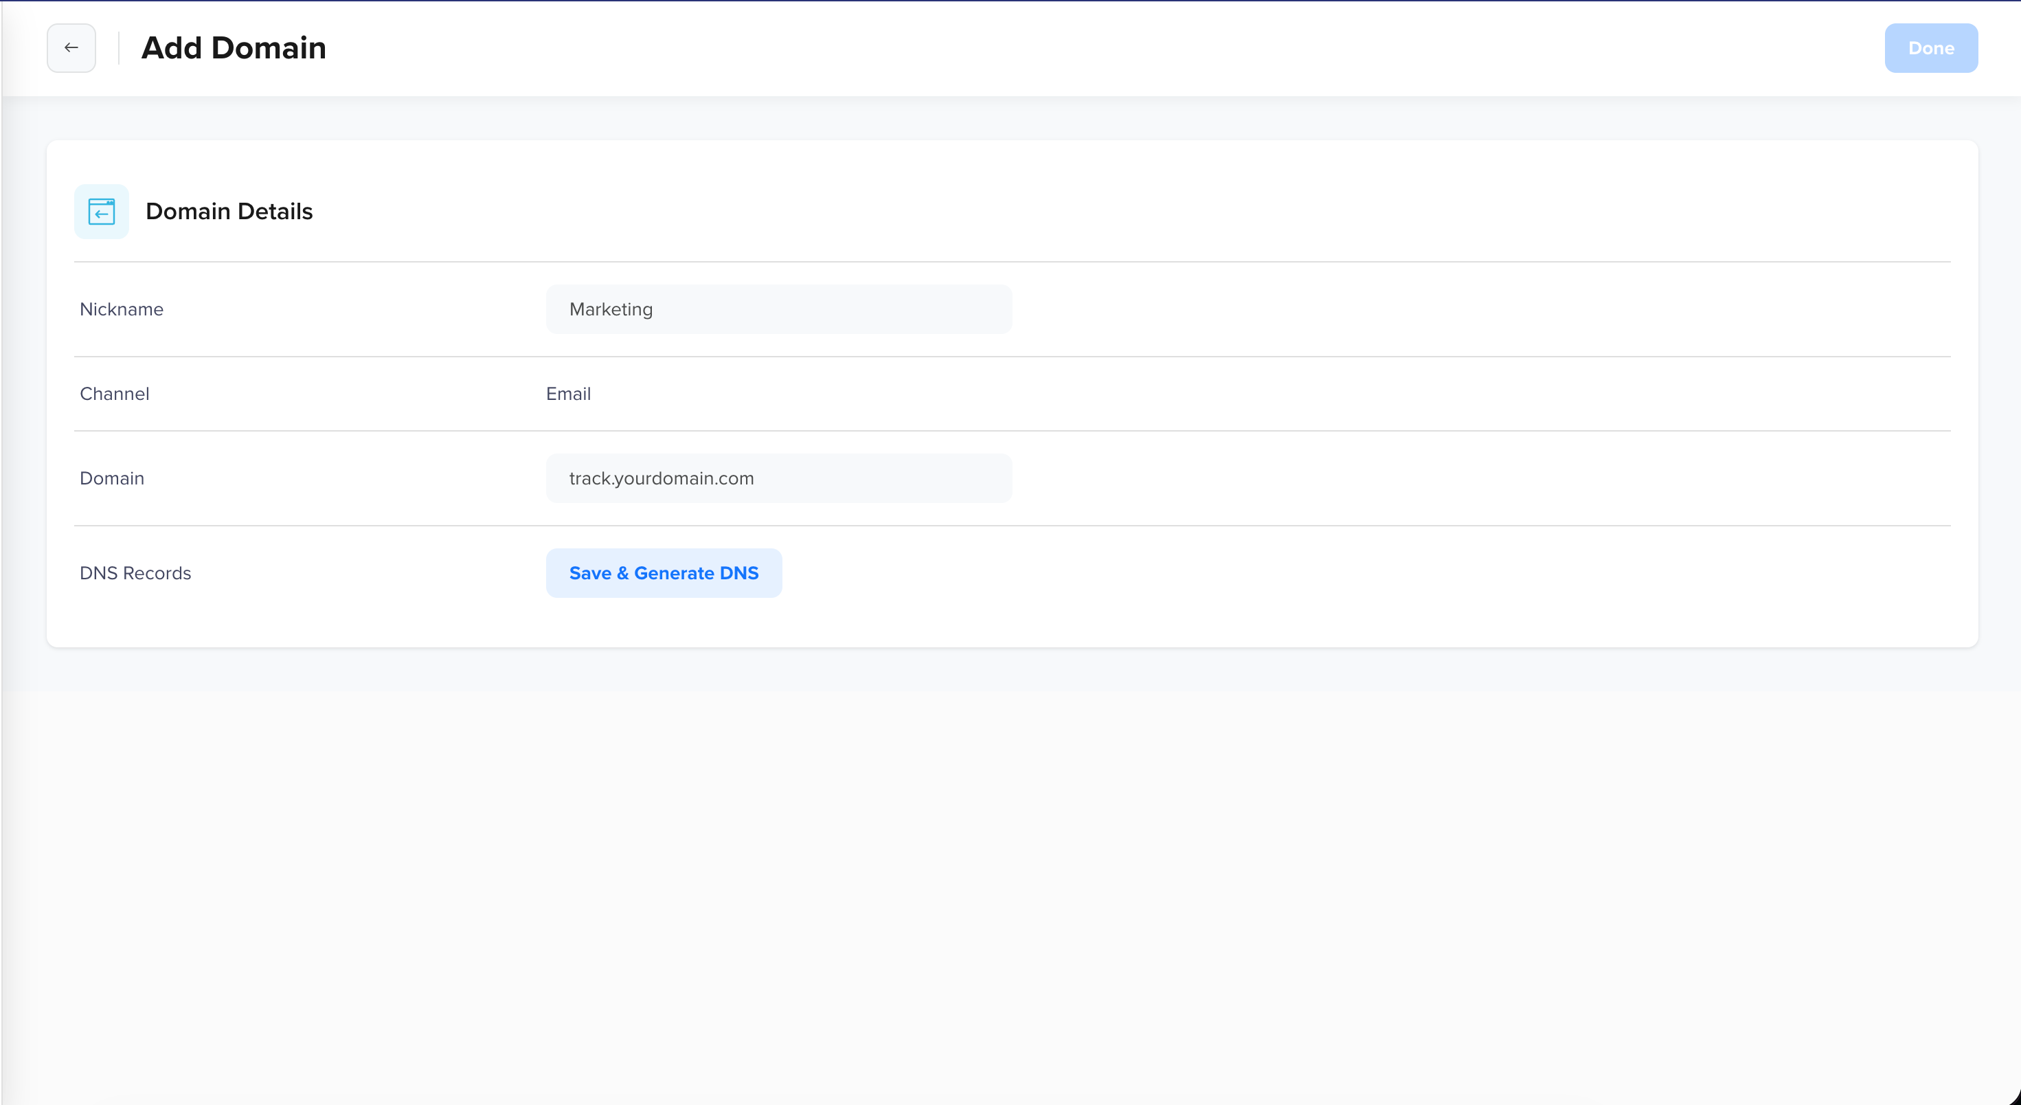Click the word Marketing in Nickname field
2021x1105 pixels.
611,309
